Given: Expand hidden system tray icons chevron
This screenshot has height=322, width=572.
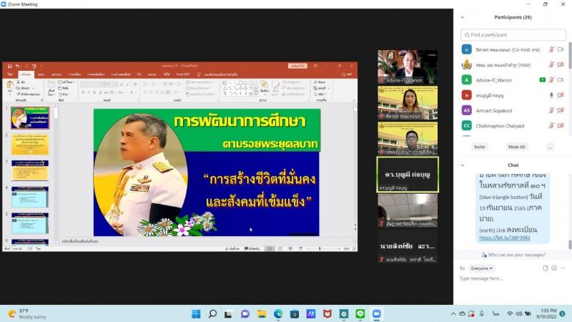Looking at the screenshot, I should (453, 313).
